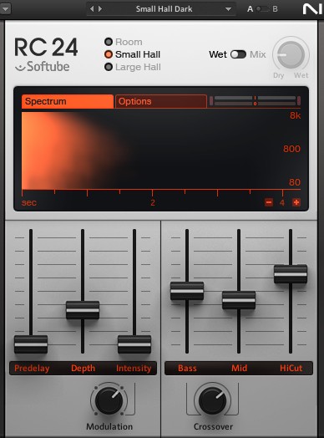324x438 pixels.
Task: Click the Bass fader handle
Action: pos(187,291)
